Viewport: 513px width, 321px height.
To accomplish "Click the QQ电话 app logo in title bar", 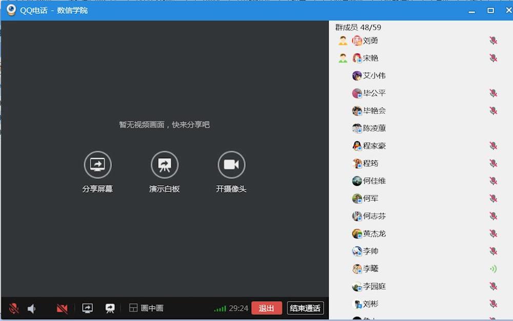I will (x=11, y=10).
